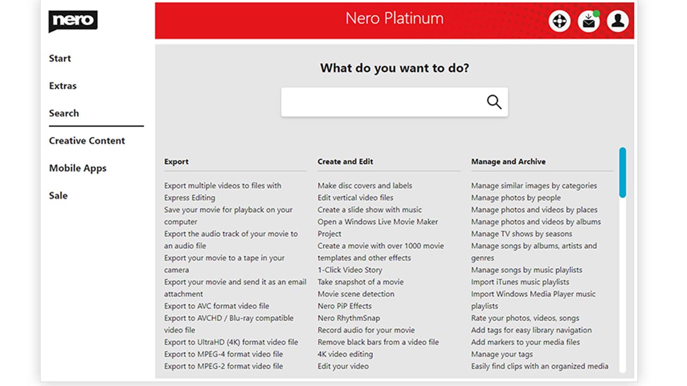Open the Extras section

point(63,86)
